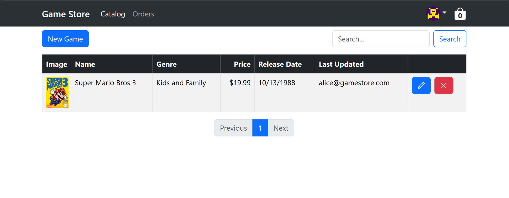Click the New Game button
The image size is (509, 198).
tap(65, 39)
